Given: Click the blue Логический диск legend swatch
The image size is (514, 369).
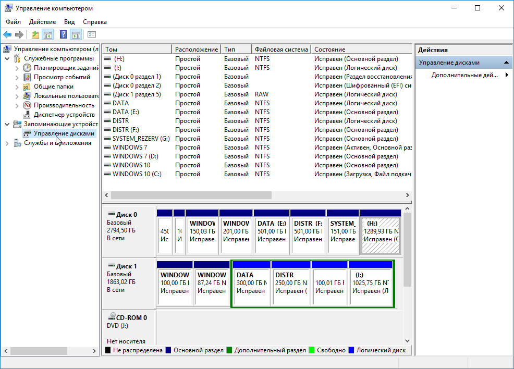Looking at the screenshot, I should tap(351, 350).
